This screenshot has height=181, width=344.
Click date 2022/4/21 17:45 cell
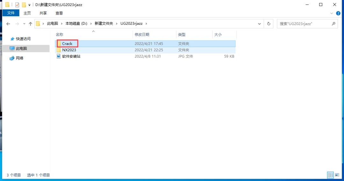click(x=149, y=44)
